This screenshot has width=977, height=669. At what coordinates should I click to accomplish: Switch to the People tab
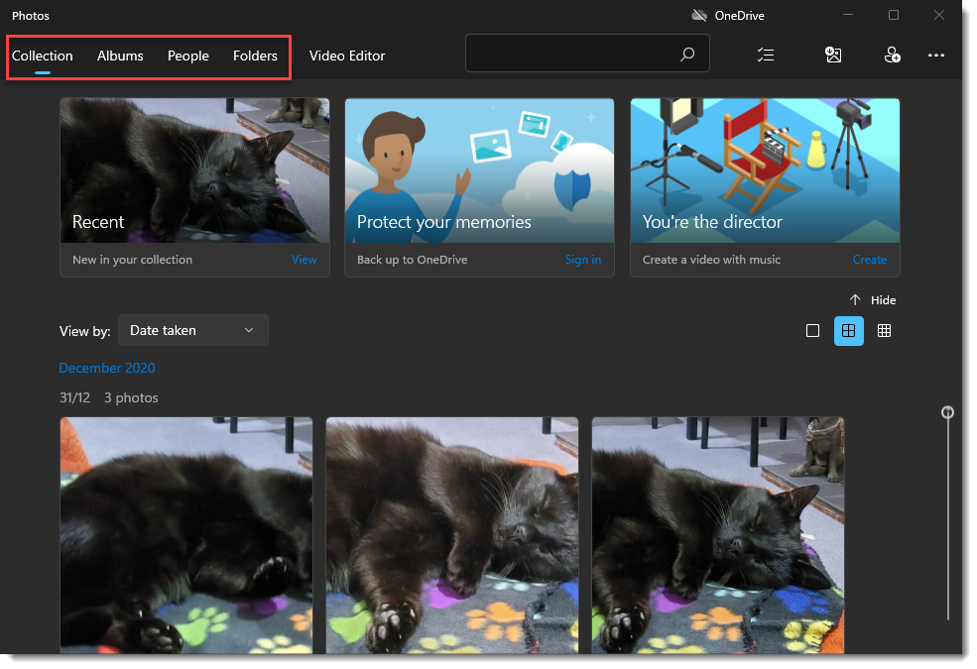coord(187,56)
